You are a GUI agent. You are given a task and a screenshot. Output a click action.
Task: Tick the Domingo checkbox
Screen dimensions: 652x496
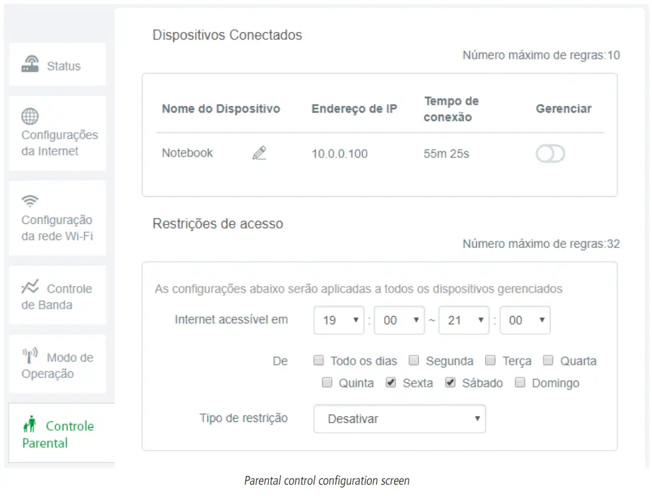pyautogui.click(x=520, y=382)
